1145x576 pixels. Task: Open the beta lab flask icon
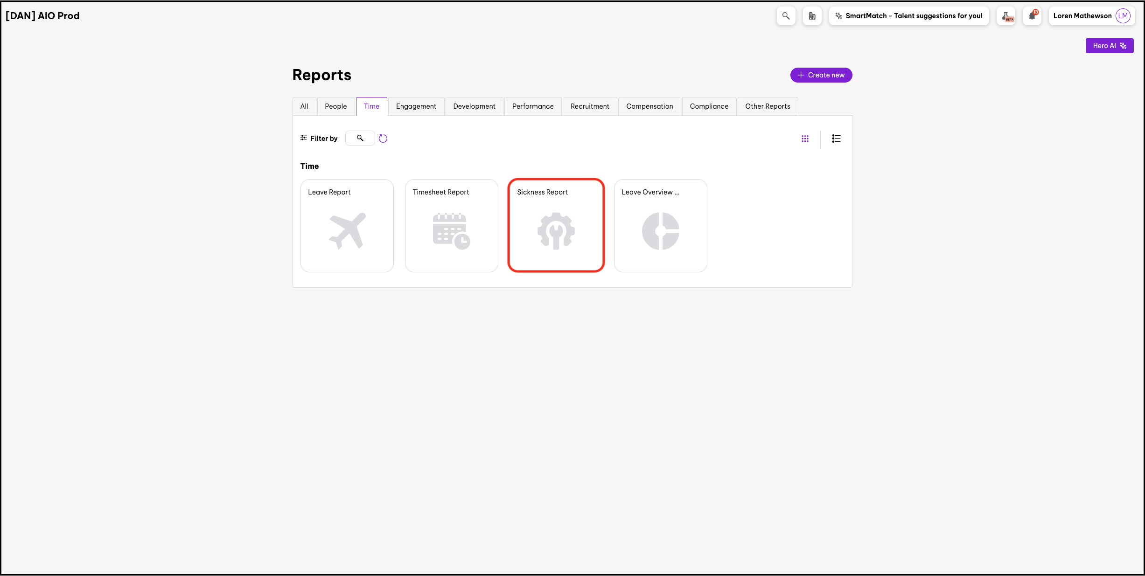pyautogui.click(x=1007, y=16)
